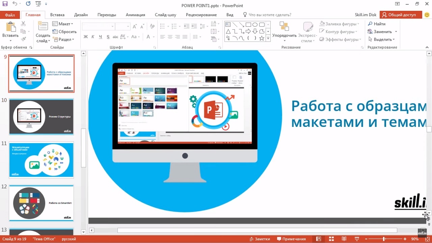Click the Save icon in quick access toolbar
Screen dimensions: 432x243
pyautogui.click(x=5, y=4)
